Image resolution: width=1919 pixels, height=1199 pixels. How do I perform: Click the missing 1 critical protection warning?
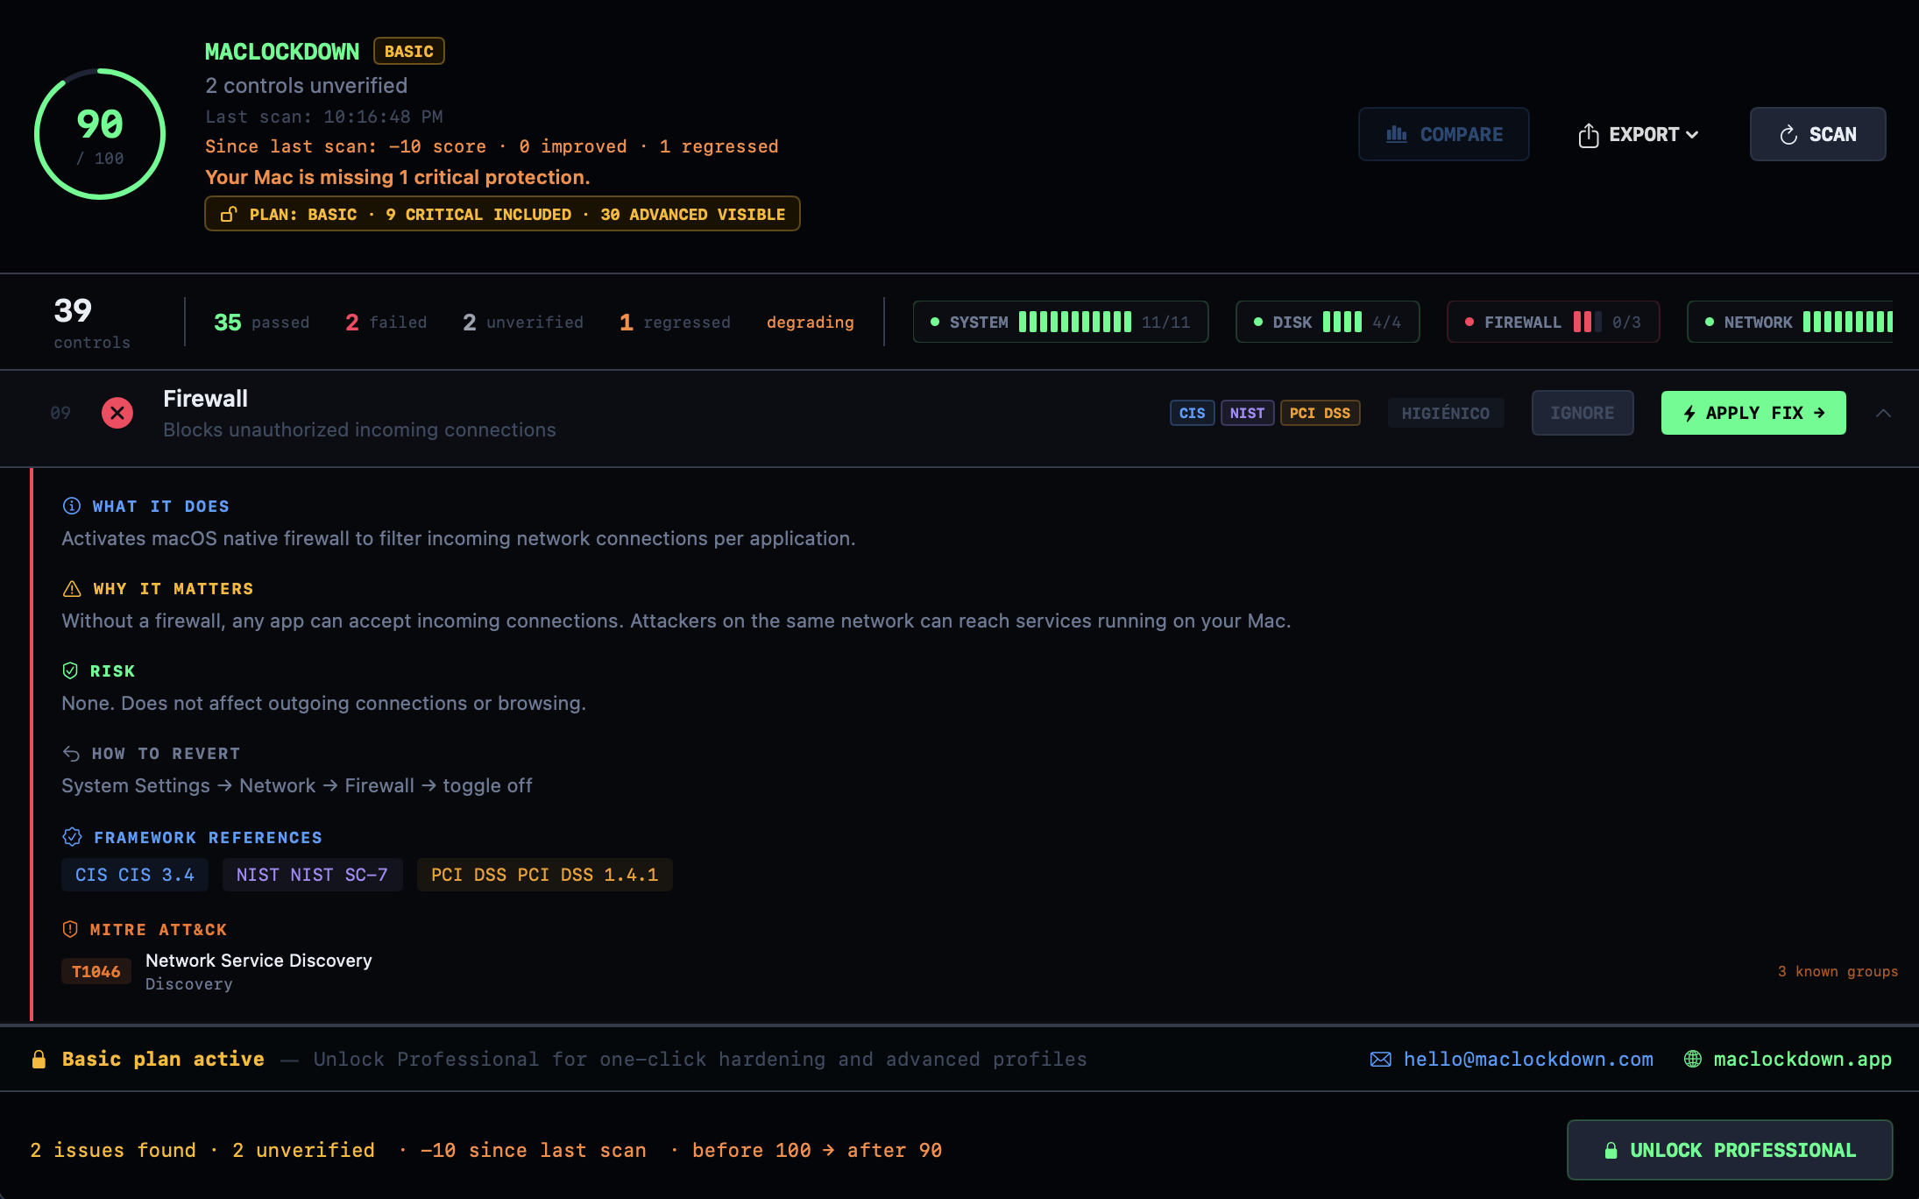tap(398, 177)
